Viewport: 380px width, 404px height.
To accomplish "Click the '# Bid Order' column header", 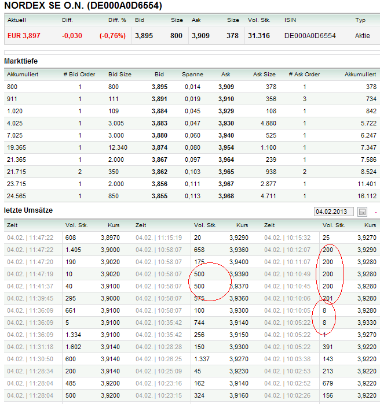I will 79,75.
